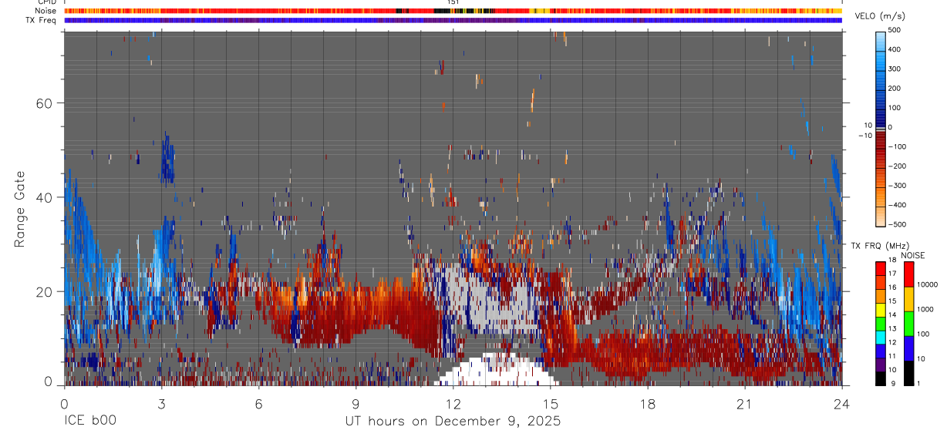Click TX FRQ scale label '13'
947x437 pixels.
point(893,328)
